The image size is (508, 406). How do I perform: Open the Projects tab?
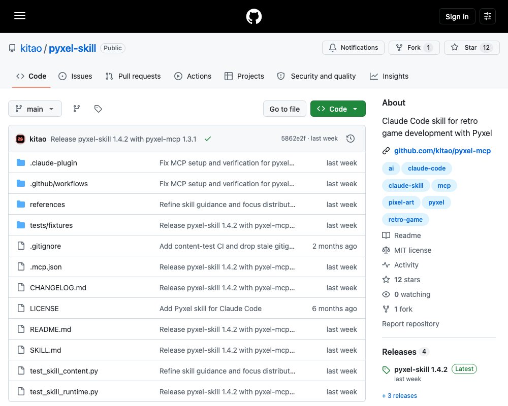(244, 76)
